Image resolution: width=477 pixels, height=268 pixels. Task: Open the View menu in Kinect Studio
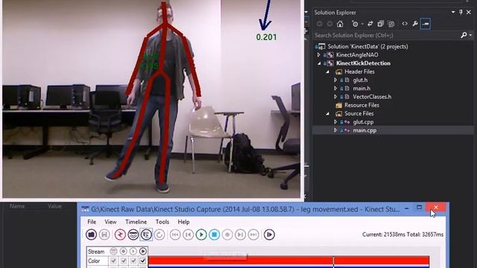click(x=110, y=222)
